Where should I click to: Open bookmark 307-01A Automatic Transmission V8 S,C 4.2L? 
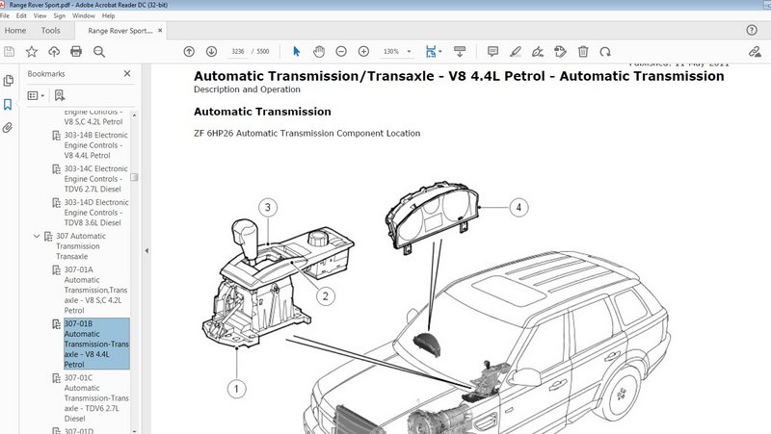click(95, 290)
